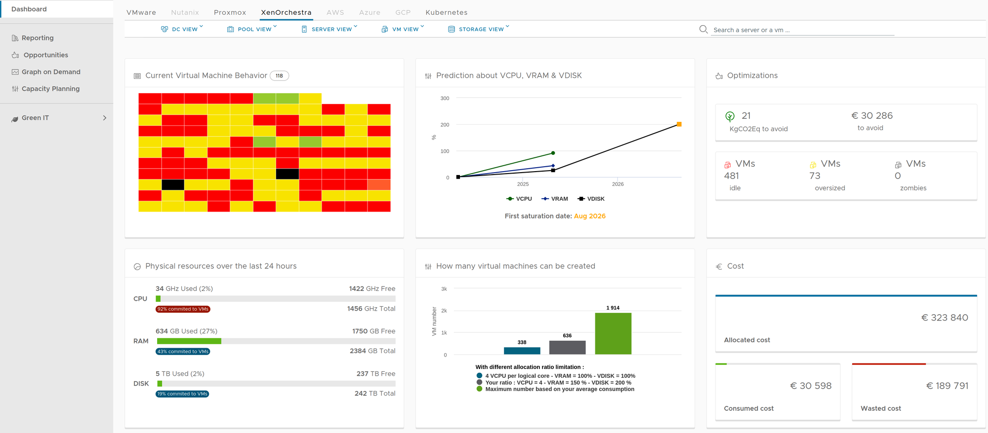Expand the Green IT submenu arrow
Viewport: 988px width, 433px height.
[104, 118]
